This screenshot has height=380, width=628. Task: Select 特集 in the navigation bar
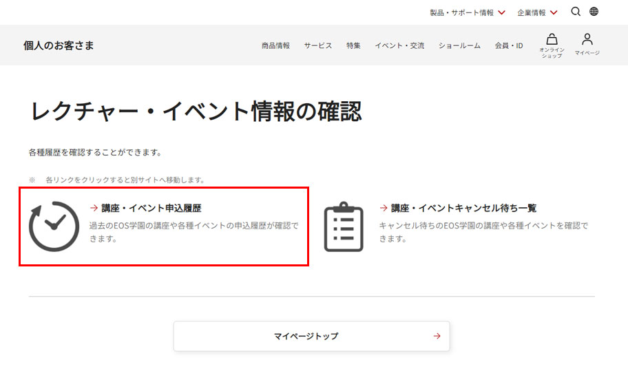353,46
